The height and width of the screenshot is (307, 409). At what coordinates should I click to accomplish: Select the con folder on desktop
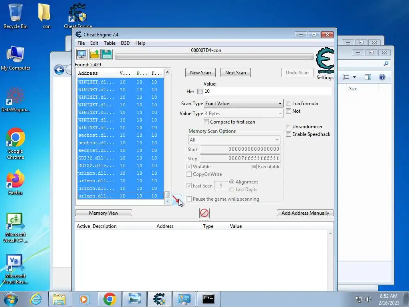point(45,16)
